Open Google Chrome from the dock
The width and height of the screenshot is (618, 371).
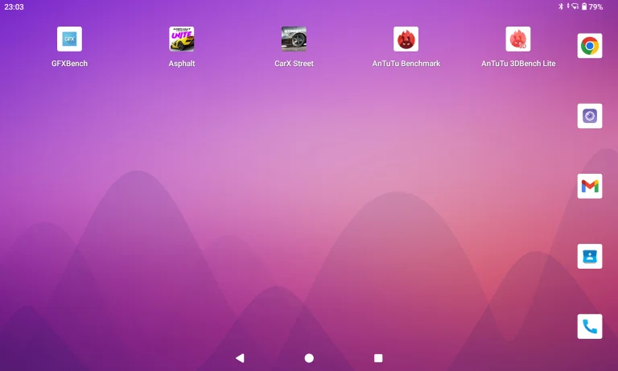point(590,46)
